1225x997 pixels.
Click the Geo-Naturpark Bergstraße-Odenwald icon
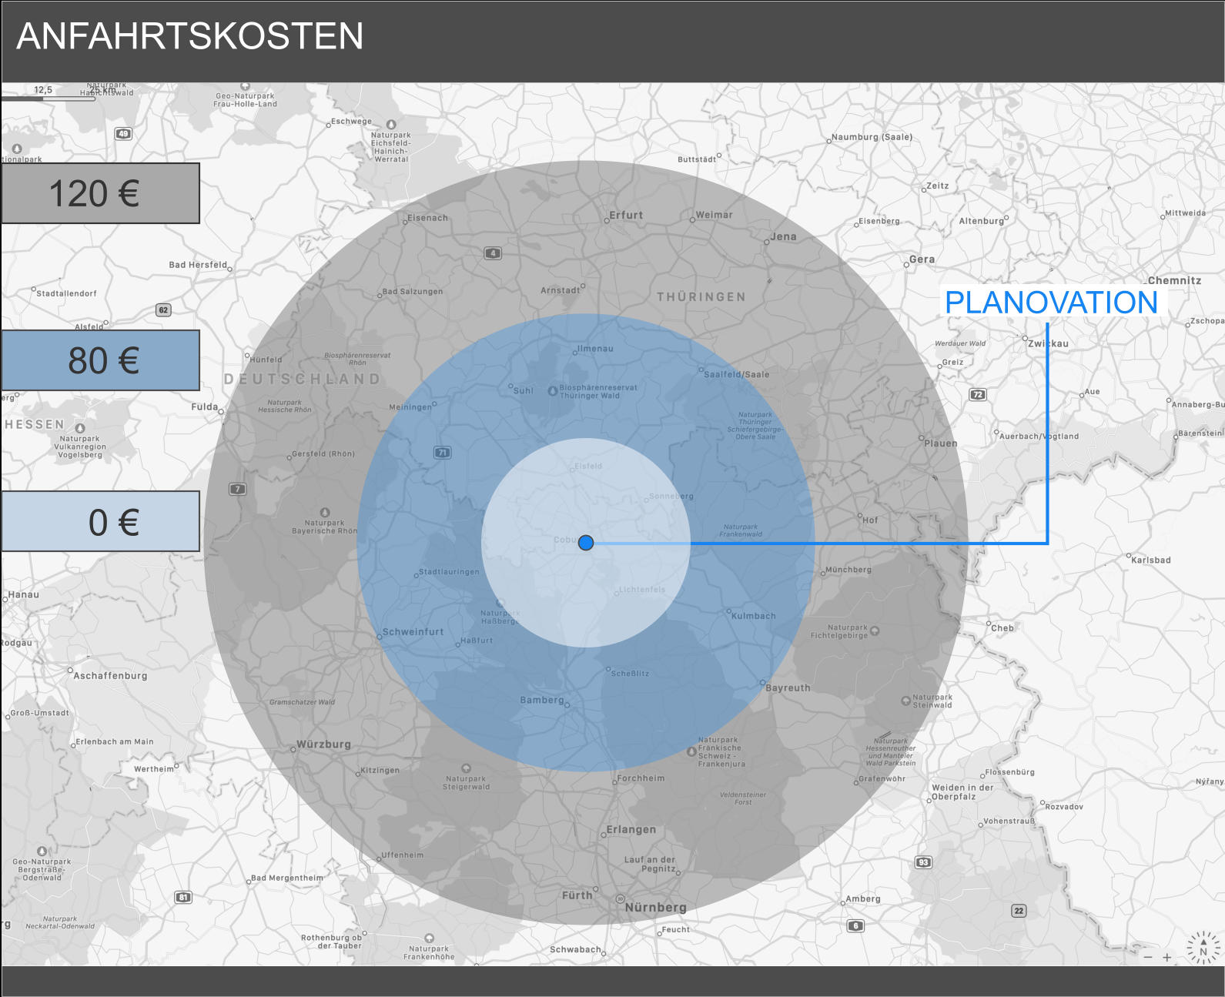42,851
